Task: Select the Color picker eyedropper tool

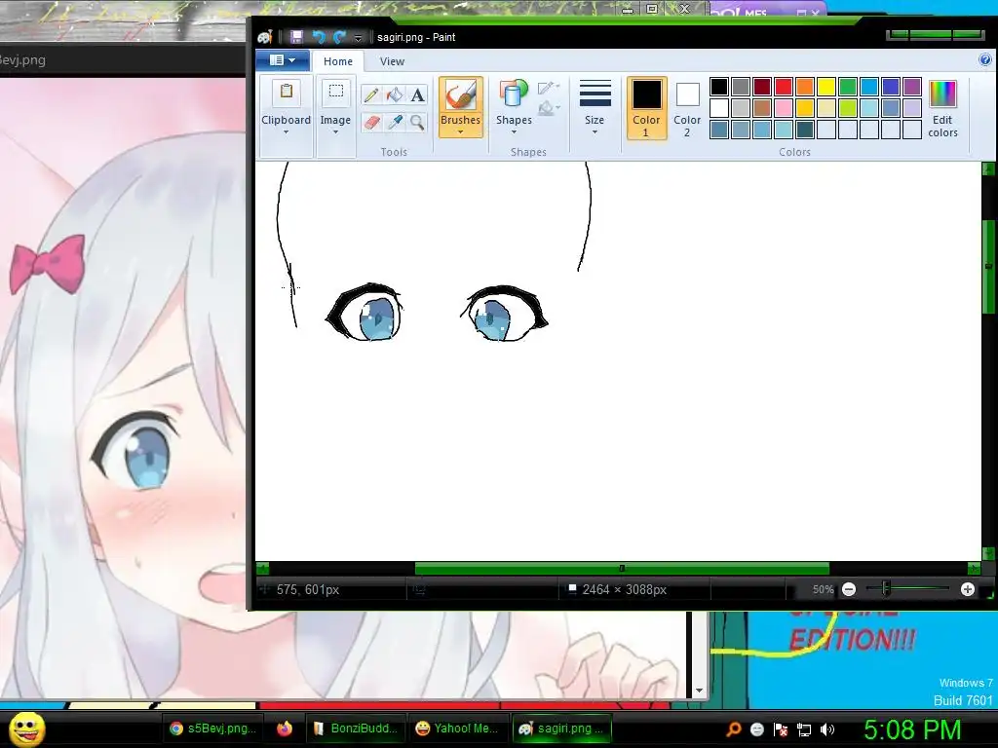Action: click(395, 122)
